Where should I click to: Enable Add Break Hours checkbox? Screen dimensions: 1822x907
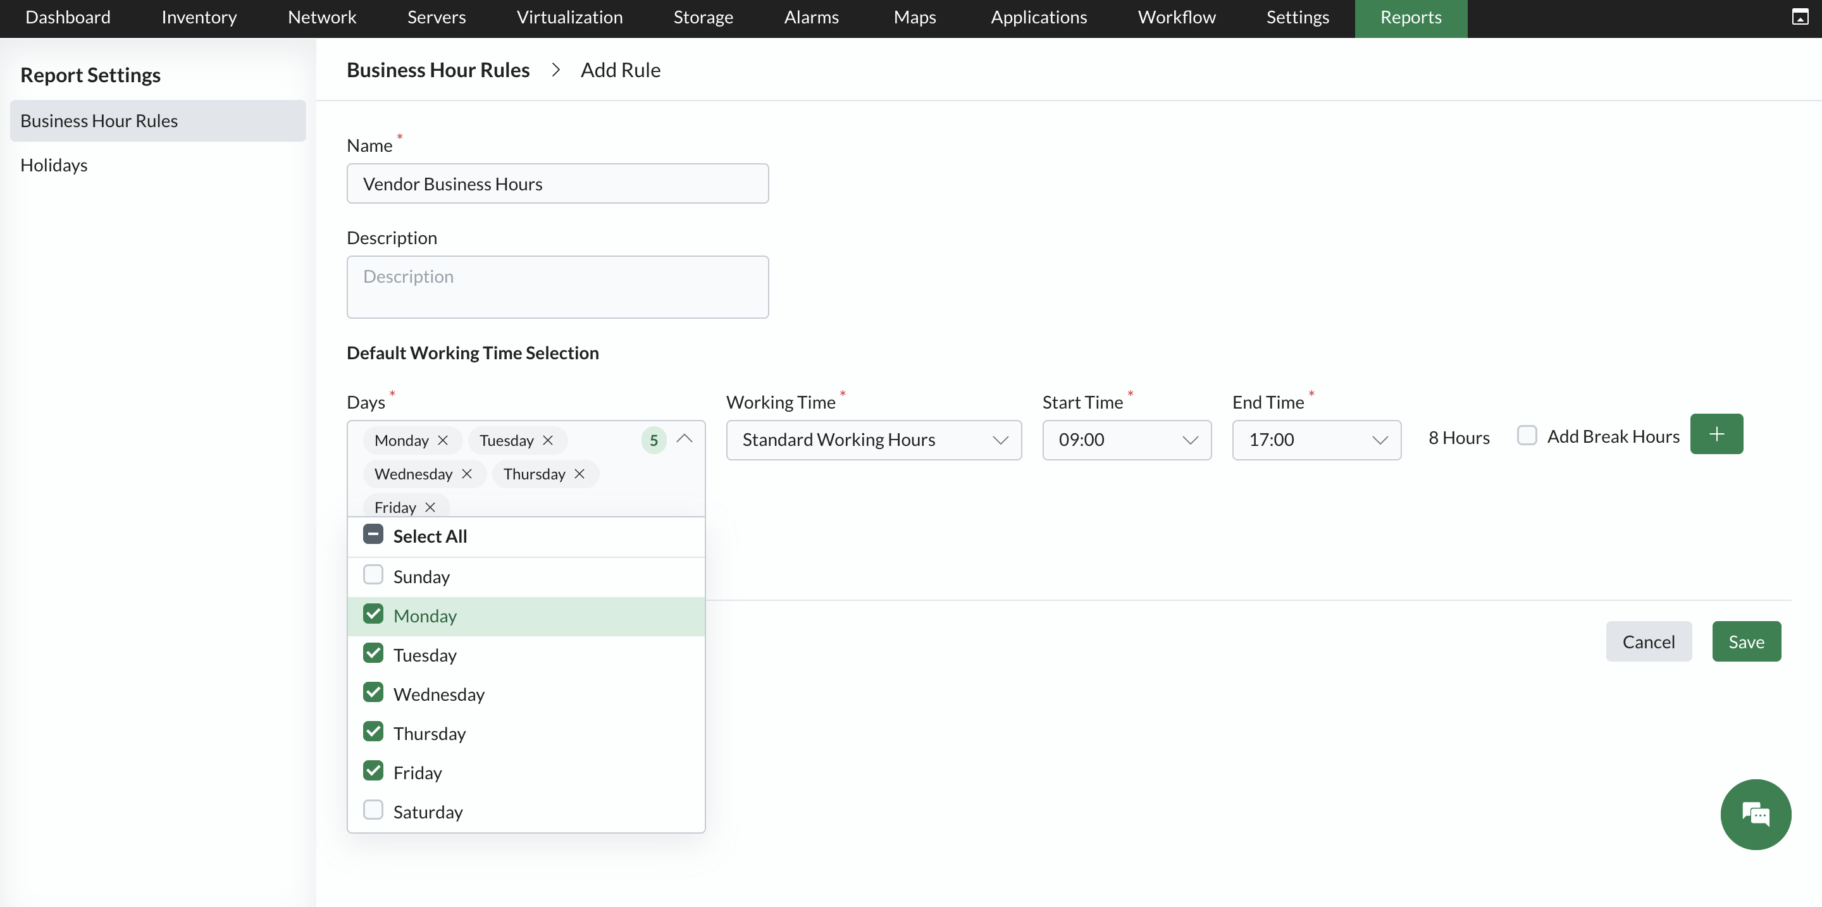tap(1527, 435)
